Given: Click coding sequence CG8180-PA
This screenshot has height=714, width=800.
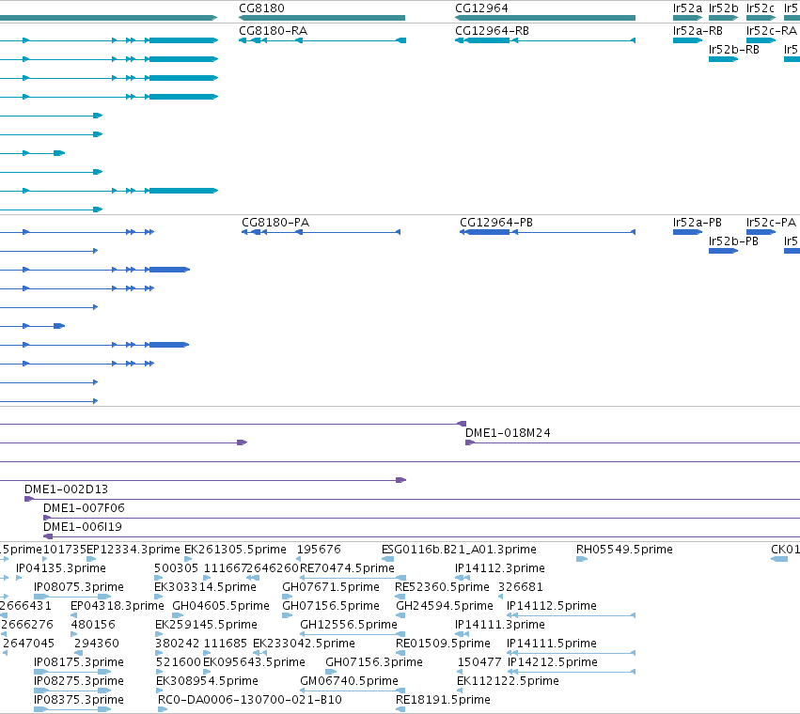Looking at the screenshot, I should click(x=321, y=232).
